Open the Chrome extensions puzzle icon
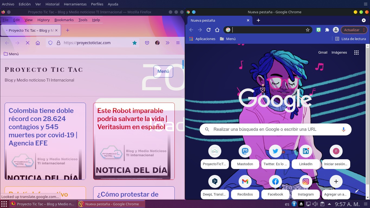 [x=327, y=30]
